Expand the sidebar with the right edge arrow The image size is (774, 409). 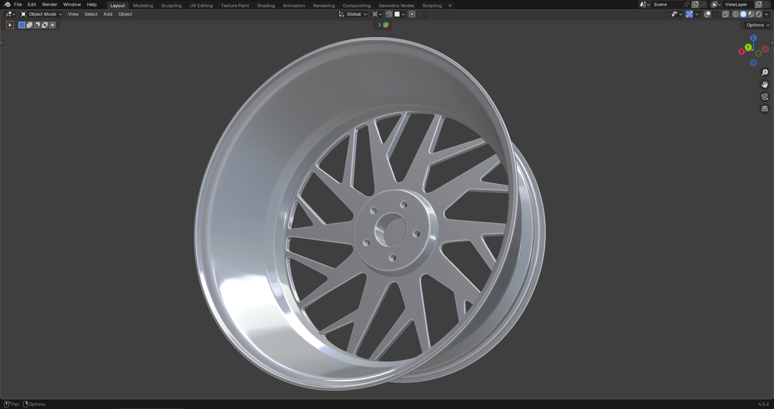772,43
